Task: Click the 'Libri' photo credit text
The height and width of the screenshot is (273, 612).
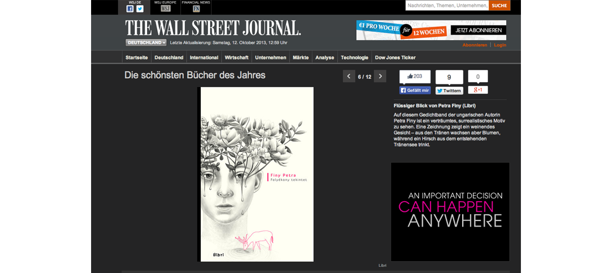Action: 382,266
